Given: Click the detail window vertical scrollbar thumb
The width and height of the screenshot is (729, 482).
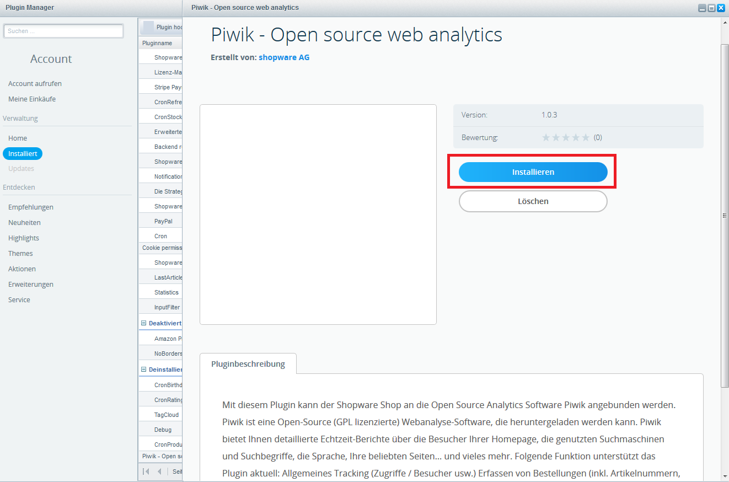Looking at the screenshot, I should pos(725,216).
